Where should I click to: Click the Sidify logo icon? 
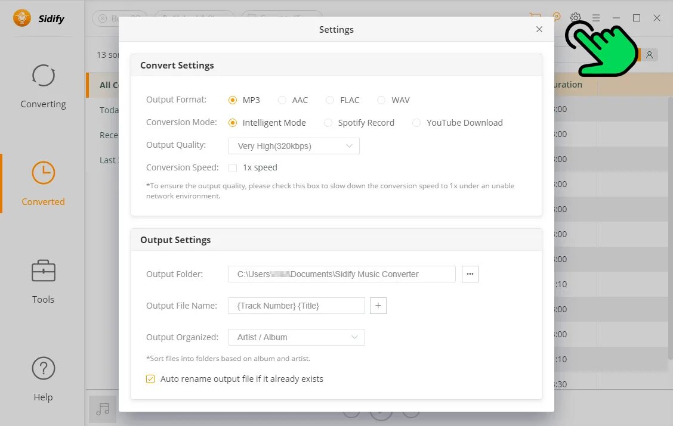[22, 18]
